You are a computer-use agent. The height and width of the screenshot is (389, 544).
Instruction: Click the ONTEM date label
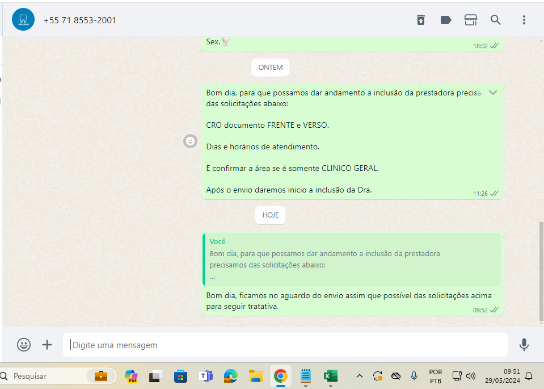point(270,68)
